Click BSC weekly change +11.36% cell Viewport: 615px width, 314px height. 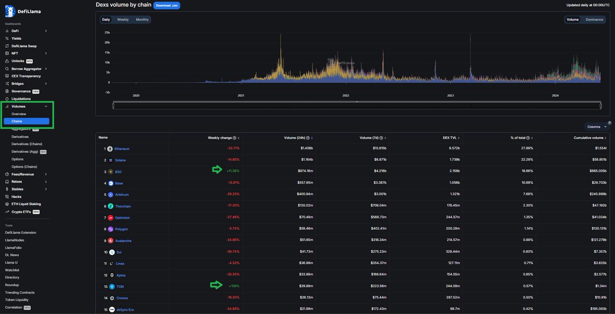[x=233, y=171]
